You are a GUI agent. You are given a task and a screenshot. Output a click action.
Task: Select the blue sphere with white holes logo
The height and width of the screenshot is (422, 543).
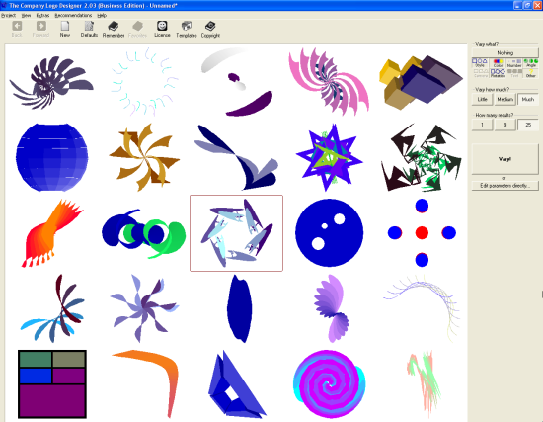tap(330, 232)
